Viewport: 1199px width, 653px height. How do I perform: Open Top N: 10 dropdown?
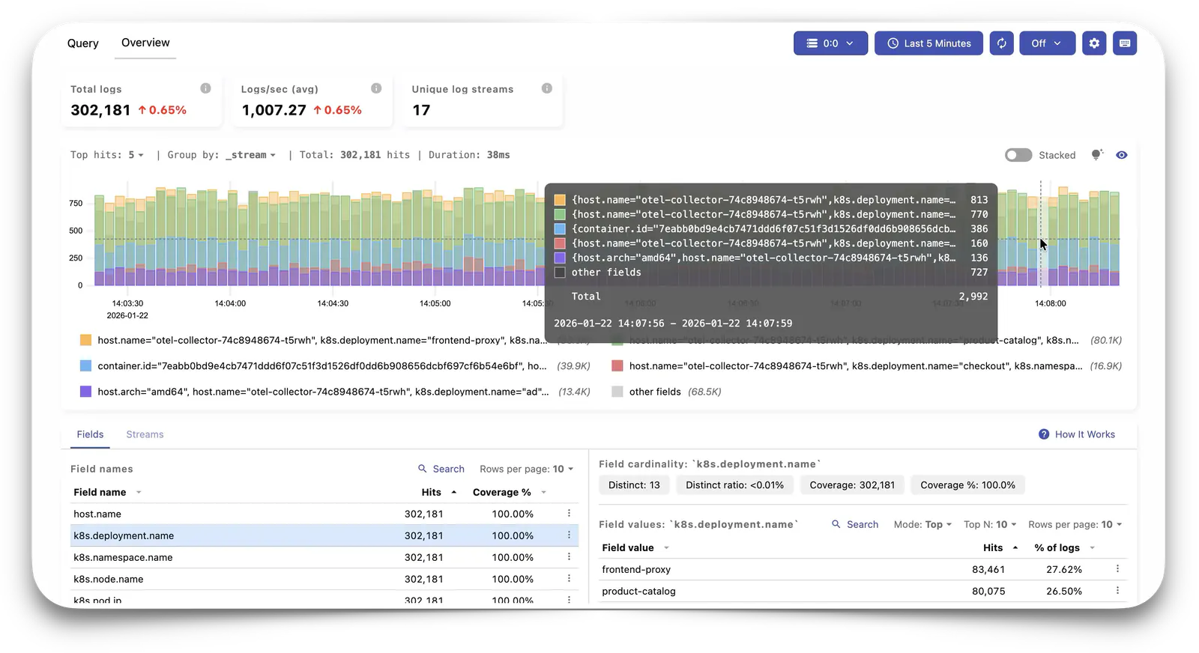[x=990, y=524]
